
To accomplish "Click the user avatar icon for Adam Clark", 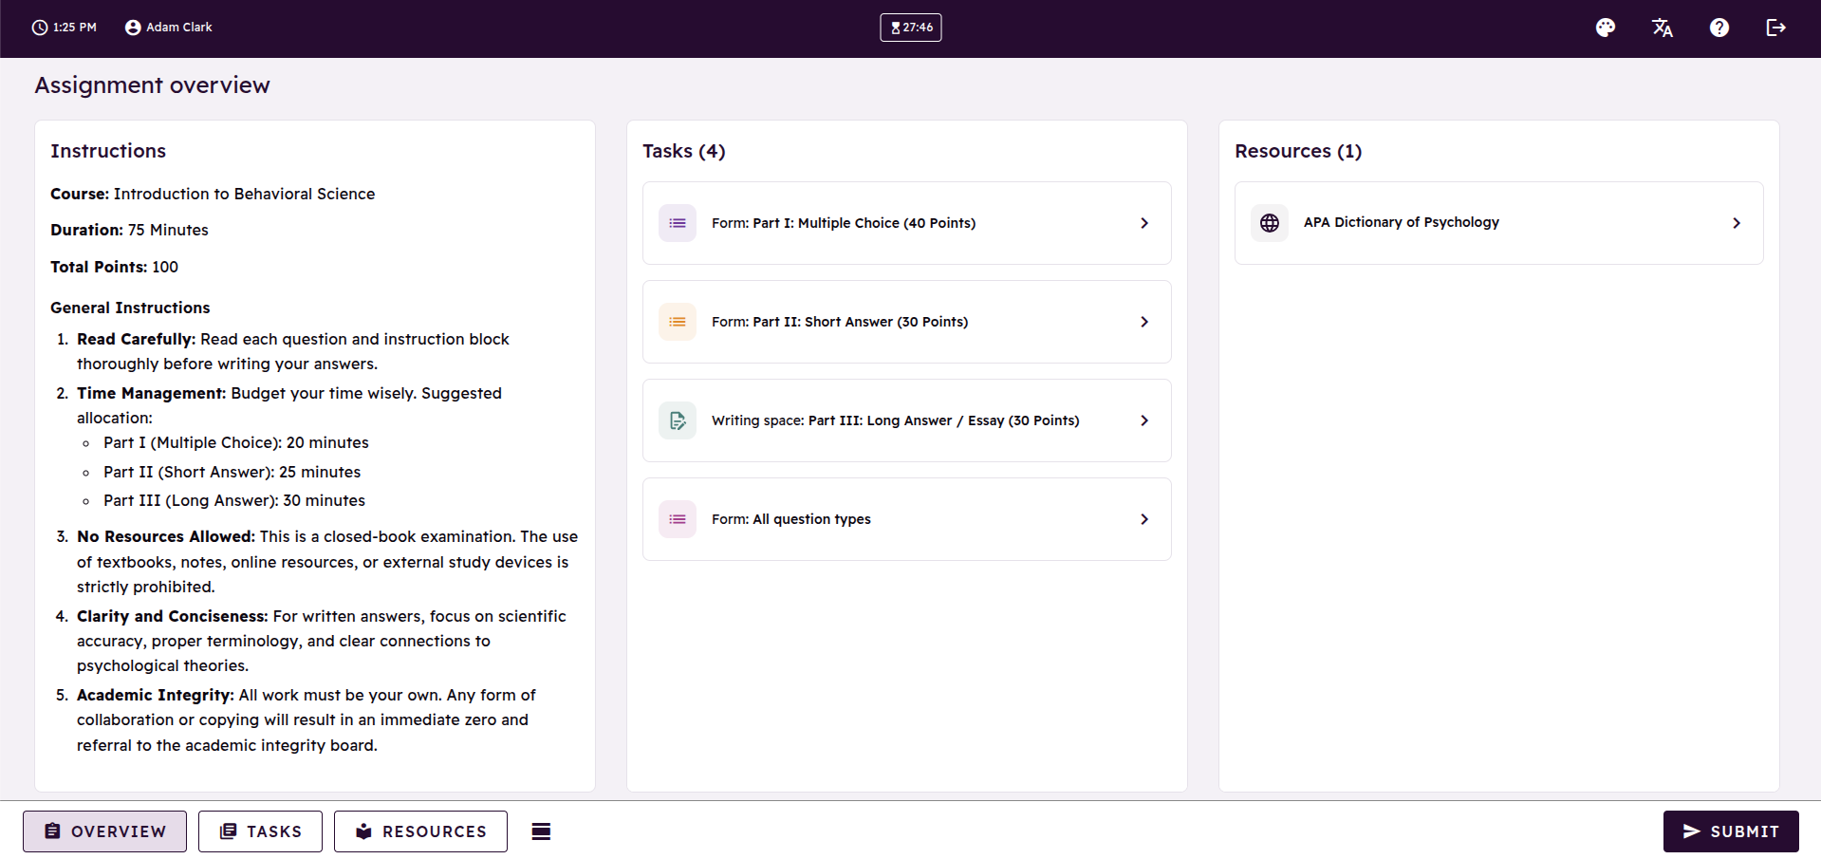I will (133, 28).
